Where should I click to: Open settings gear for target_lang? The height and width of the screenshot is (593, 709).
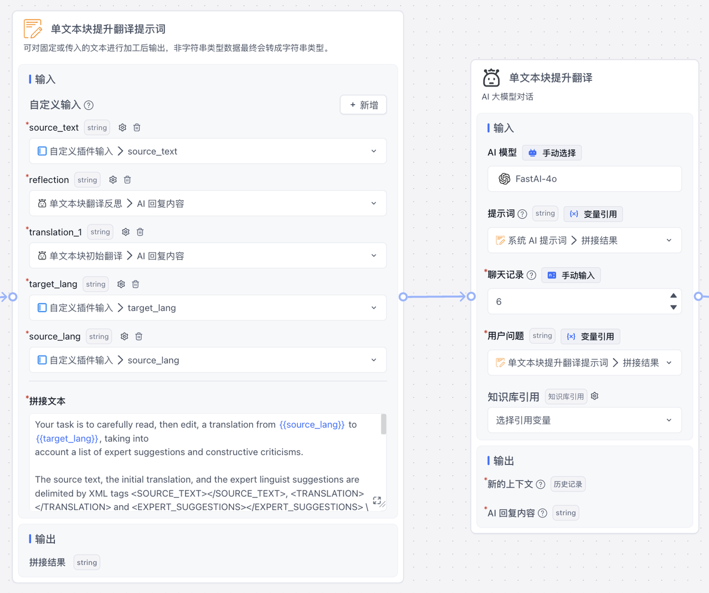click(121, 284)
